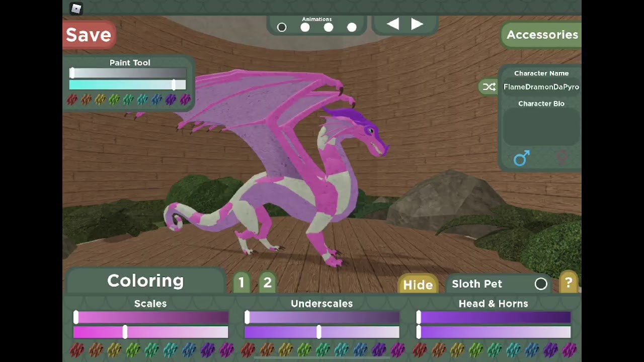Select the blue male gender symbol

pos(521,158)
